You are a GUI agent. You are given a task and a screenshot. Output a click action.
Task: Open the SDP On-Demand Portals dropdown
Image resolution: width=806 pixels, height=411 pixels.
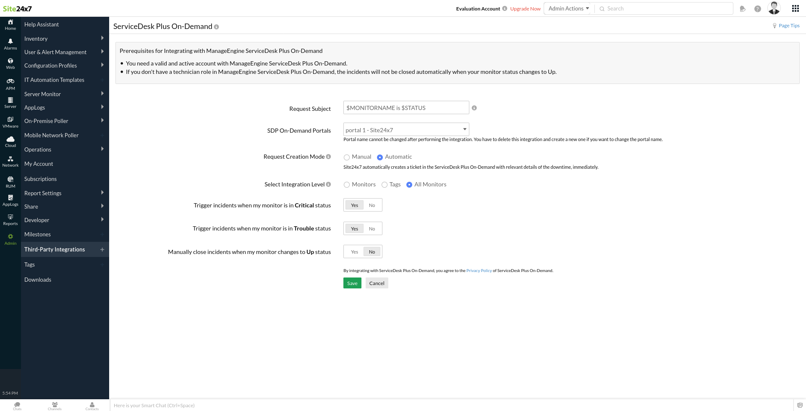[x=406, y=130]
